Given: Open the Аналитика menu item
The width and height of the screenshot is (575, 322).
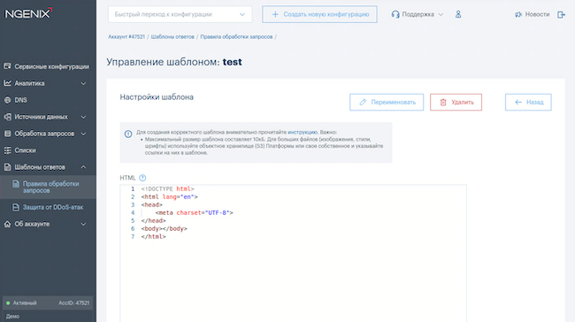Looking at the screenshot, I should pyautogui.click(x=48, y=83).
